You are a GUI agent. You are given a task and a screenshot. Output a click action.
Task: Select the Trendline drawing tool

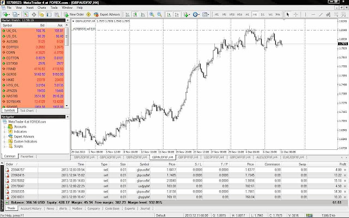(321, 15)
